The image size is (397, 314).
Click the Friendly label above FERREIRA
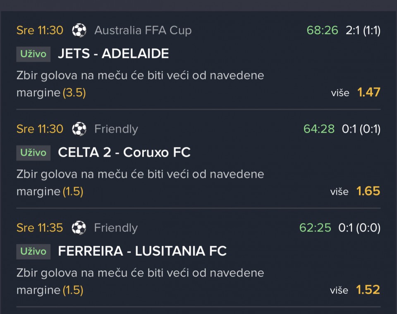pos(116,228)
